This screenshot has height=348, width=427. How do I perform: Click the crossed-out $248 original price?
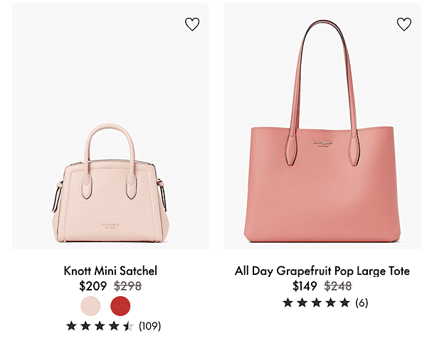338,286
